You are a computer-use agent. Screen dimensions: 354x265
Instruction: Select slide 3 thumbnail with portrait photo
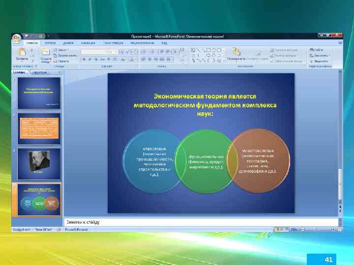[39, 164]
